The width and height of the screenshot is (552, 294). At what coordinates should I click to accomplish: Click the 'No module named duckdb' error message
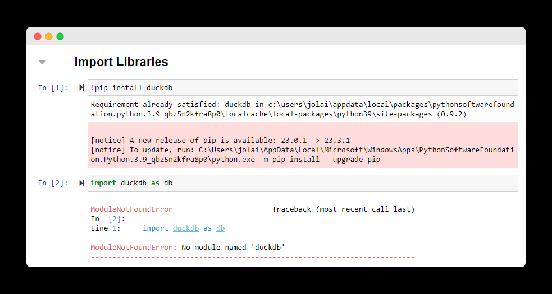coord(233,248)
